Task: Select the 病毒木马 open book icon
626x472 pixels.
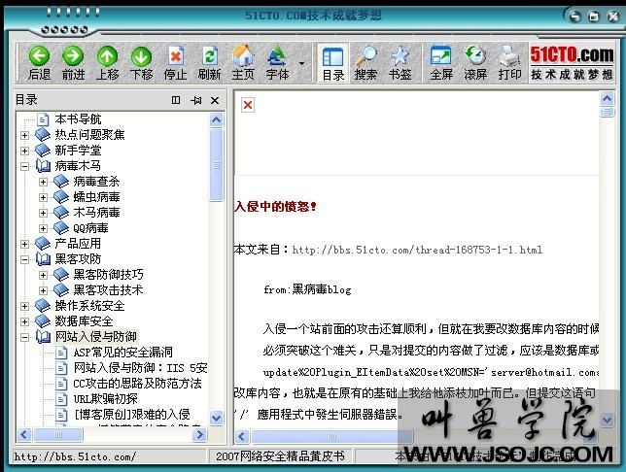Action: pos(43,165)
